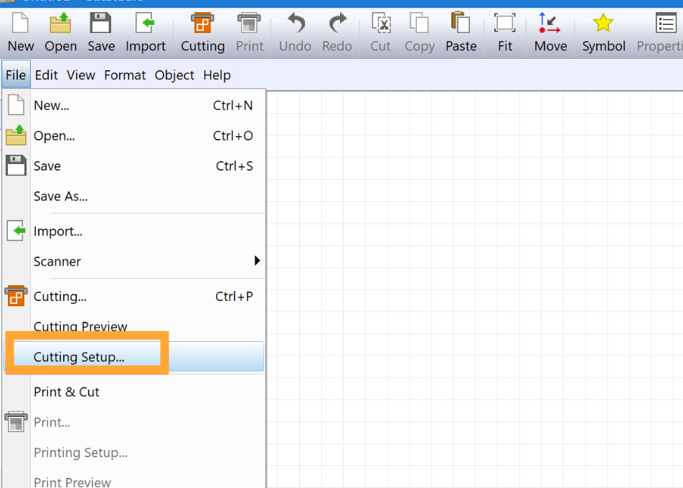Click the Redo toolbar arrow

[337, 24]
